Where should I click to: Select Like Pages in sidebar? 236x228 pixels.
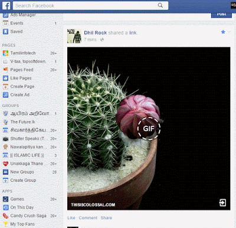pyautogui.click(x=21, y=78)
